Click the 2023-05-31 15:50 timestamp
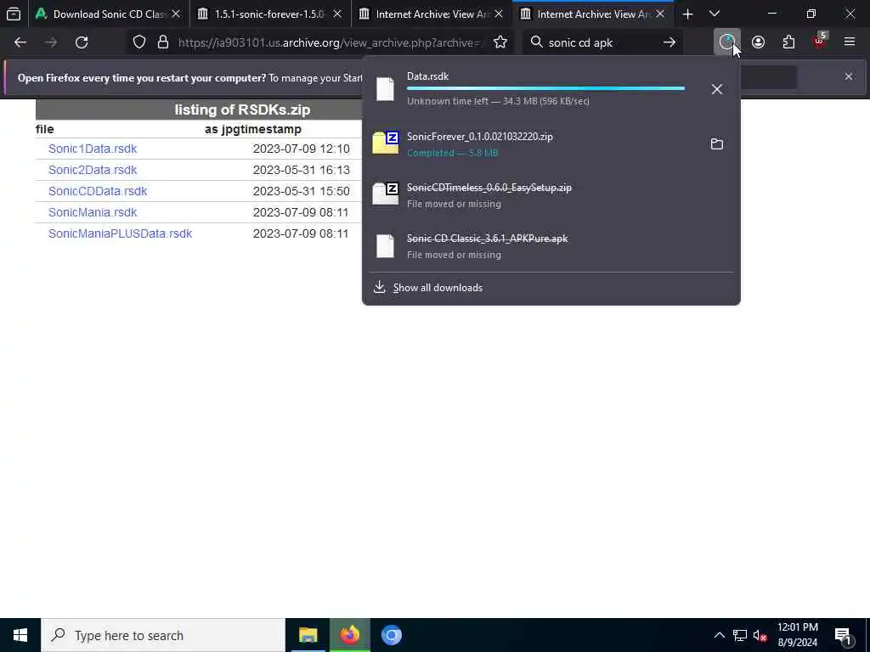870x652 pixels. coord(302,191)
